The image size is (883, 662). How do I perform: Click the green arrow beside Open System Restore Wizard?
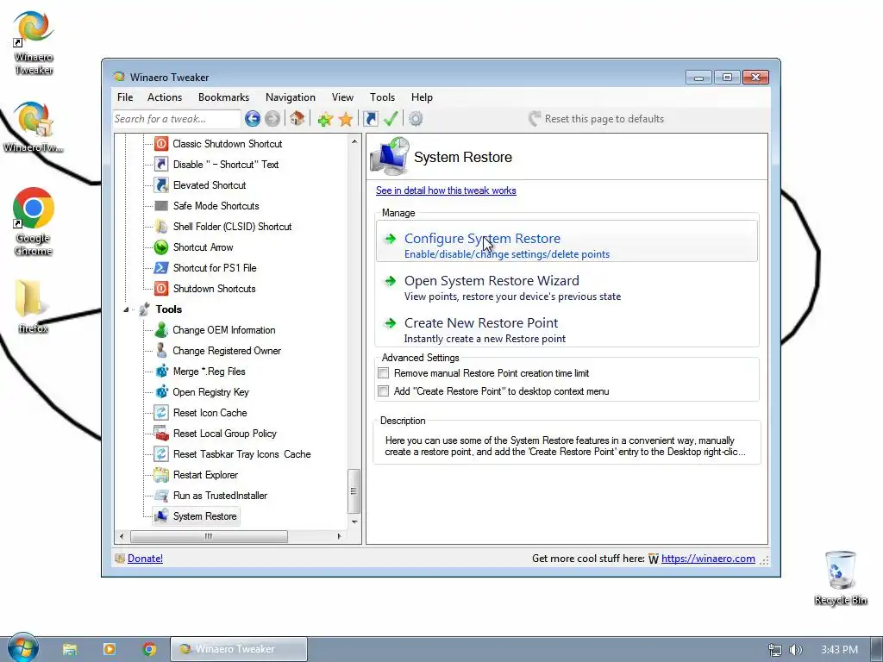pyautogui.click(x=390, y=281)
